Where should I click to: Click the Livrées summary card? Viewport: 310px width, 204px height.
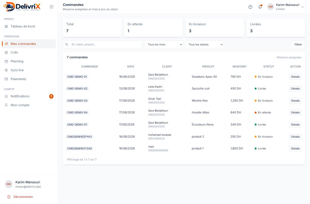(276, 28)
